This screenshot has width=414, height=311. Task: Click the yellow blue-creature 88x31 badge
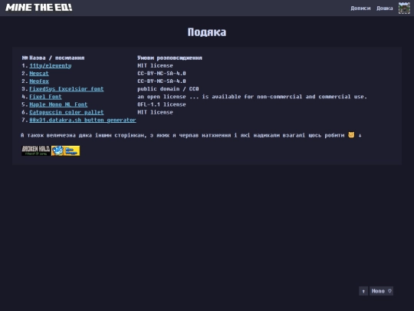point(65,151)
